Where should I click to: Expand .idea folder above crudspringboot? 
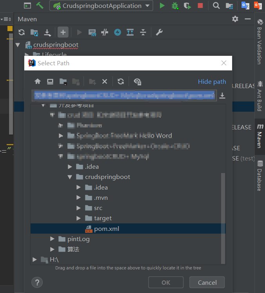tap(70, 167)
